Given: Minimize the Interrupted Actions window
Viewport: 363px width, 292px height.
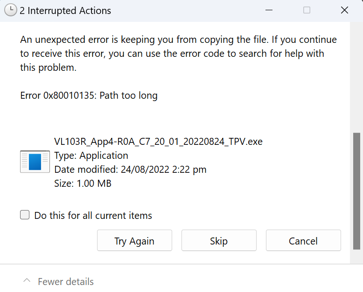Looking at the screenshot, I should (269, 10).
